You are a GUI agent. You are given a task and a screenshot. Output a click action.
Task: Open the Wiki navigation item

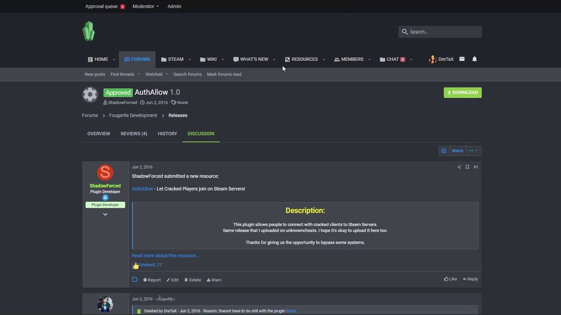208,59
